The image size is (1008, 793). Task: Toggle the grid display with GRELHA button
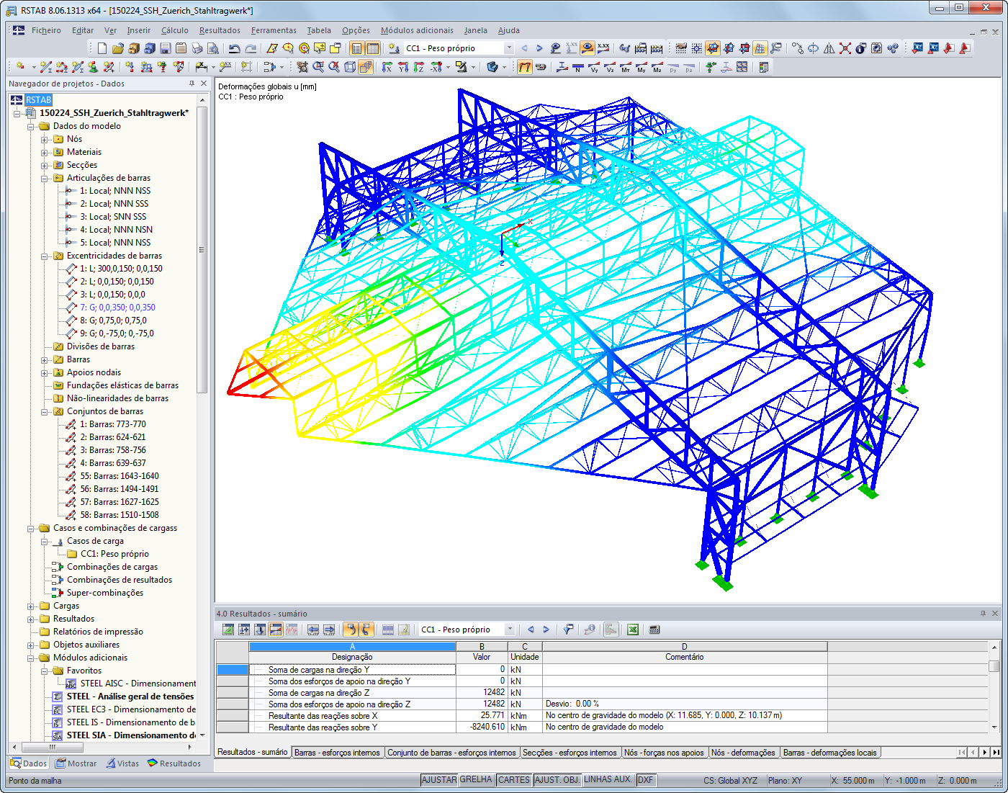[476, 779]
